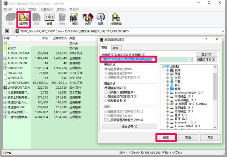Select 仅更新已经存在的文件(F) radio button
The height and width of the screenshot is (157, 227).
point(106,77)
